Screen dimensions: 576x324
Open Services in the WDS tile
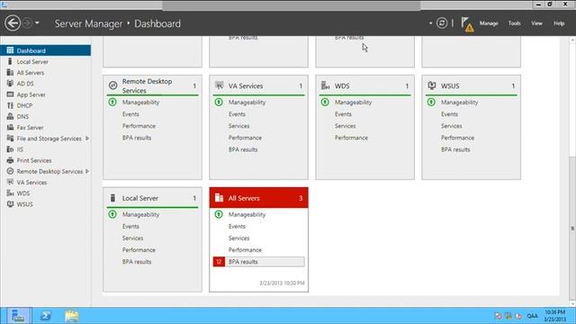tap(346, 126)
